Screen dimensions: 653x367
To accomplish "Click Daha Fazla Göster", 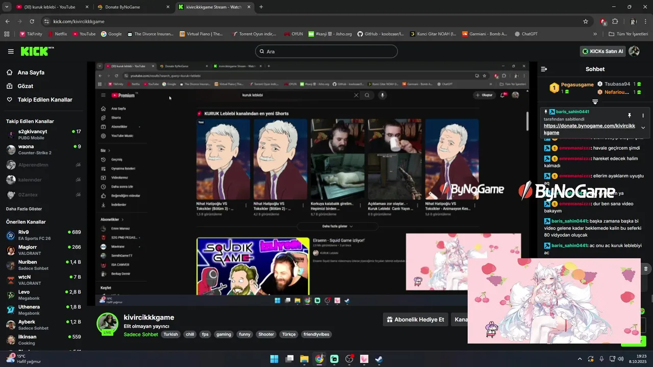I will (24, 209).
